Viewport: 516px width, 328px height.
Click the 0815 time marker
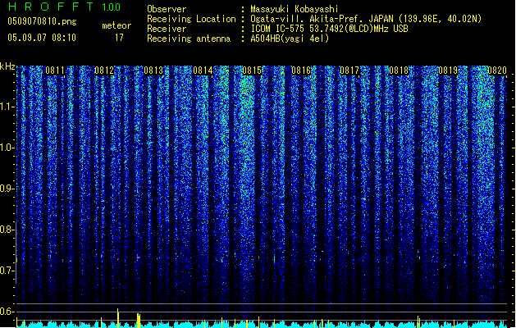(x=252, y=71)
